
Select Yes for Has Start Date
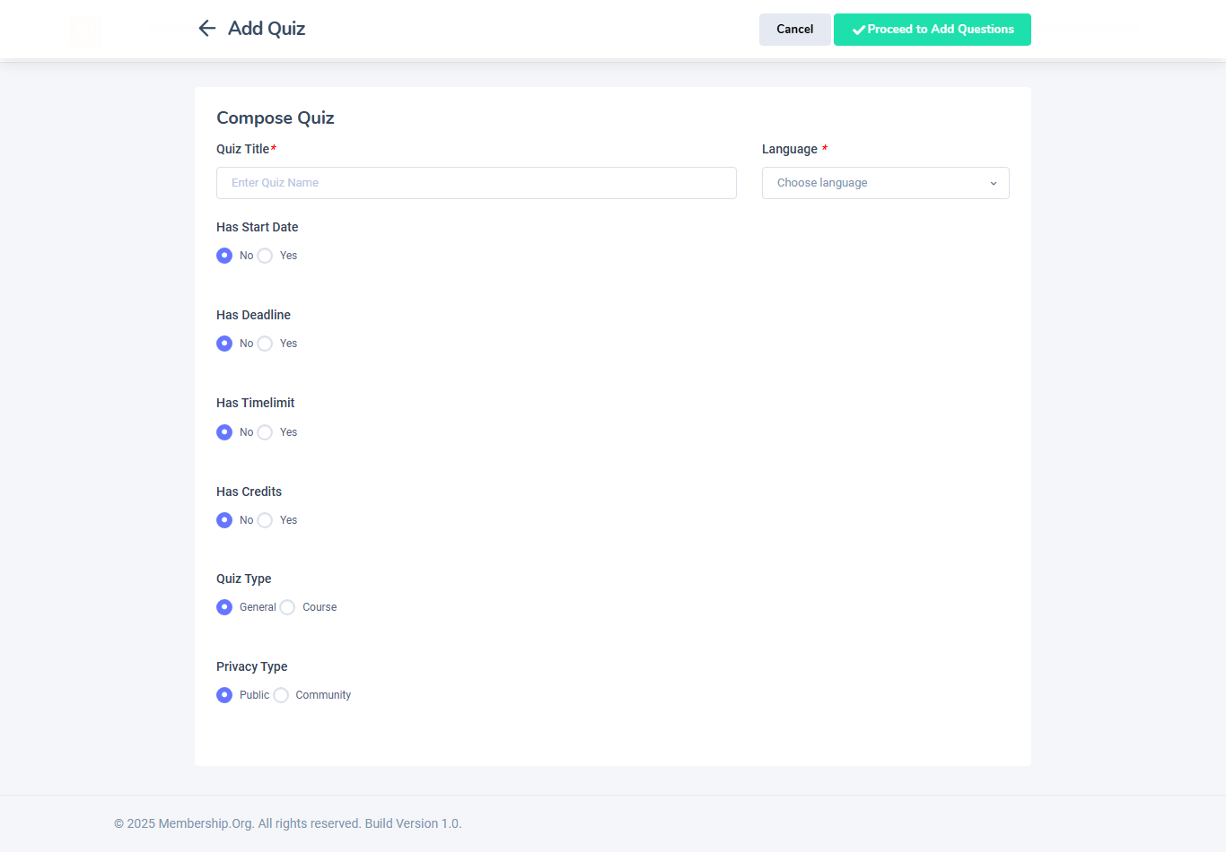(x=265, y=256)
